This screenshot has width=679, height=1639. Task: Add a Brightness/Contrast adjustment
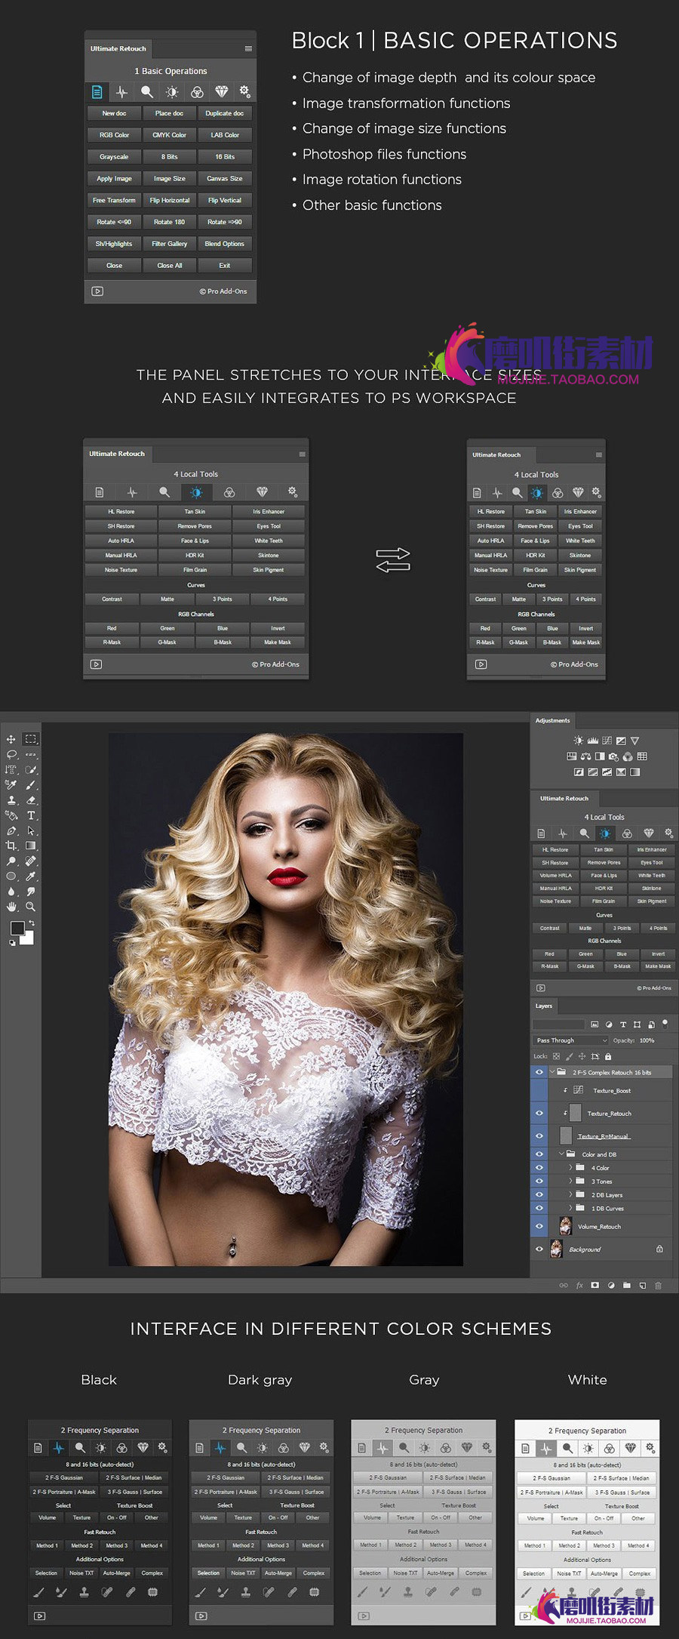[578, 741]
